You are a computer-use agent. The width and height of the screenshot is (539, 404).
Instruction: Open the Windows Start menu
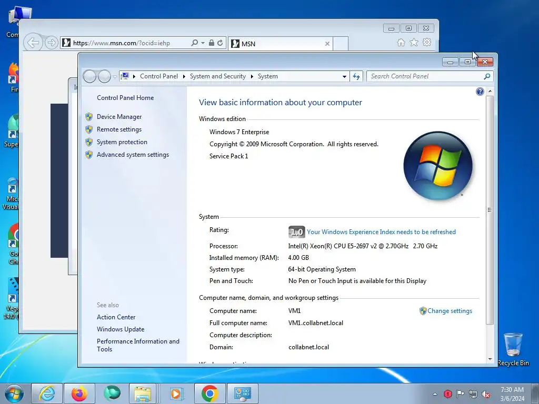click(x=14, y=393)
